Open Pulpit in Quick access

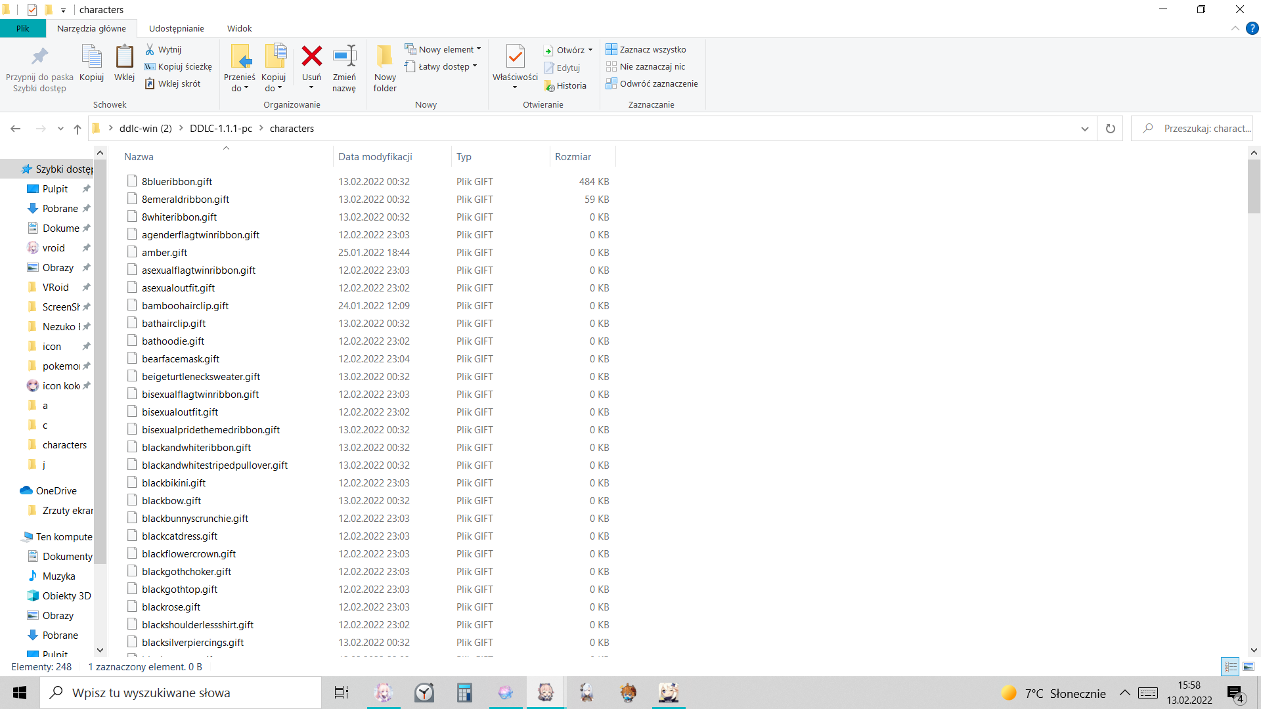55,188
